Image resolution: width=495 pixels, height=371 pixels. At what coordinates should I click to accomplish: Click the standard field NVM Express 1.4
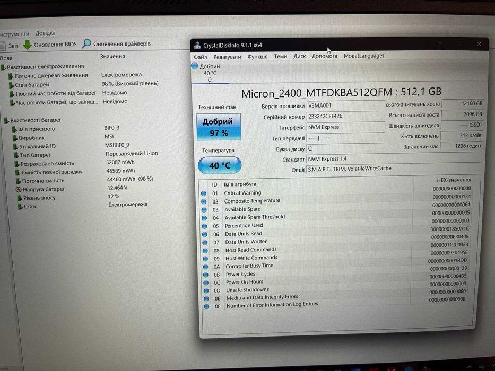click(394, 159)
